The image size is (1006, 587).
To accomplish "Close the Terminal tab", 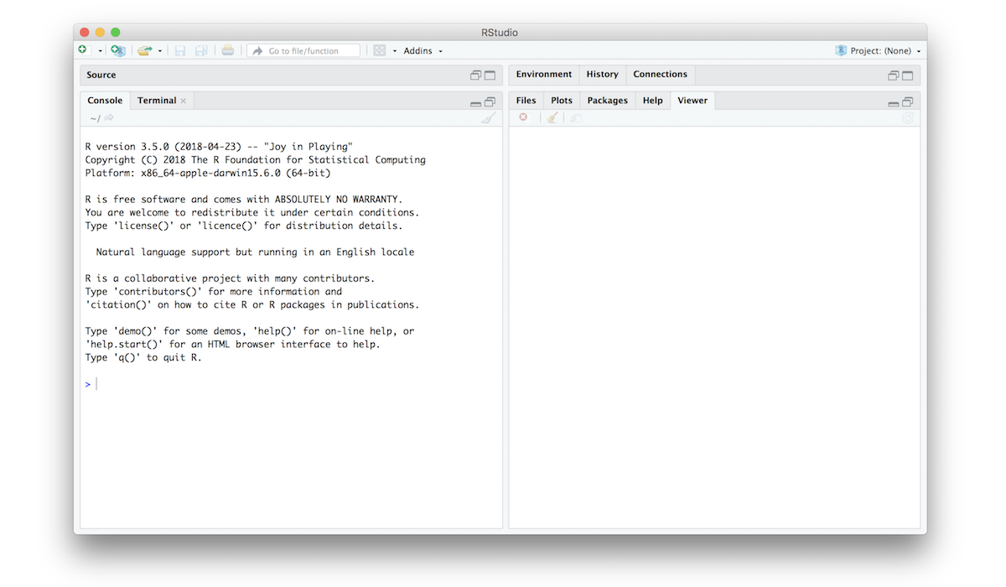I will [184, 101].
